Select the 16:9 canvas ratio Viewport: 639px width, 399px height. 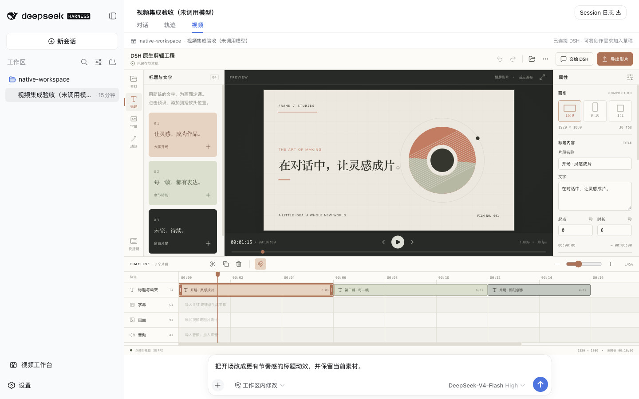[x=570, y=111]
